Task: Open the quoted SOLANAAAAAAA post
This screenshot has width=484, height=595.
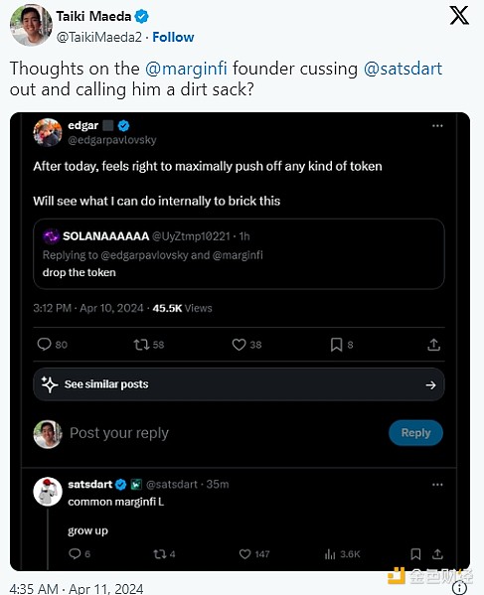Action: pos(239,254)
